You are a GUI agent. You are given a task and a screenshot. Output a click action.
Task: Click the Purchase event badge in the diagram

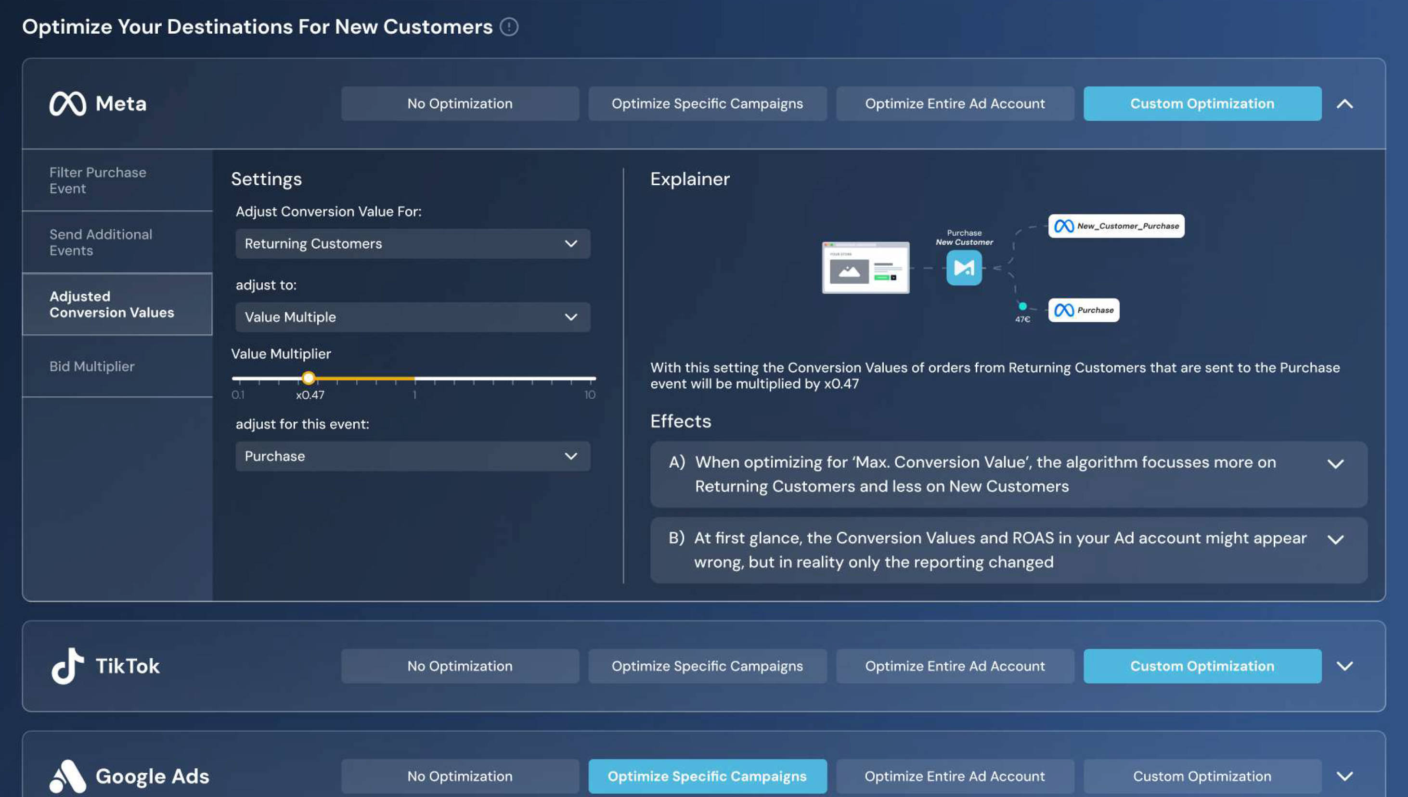[1083, 310]
